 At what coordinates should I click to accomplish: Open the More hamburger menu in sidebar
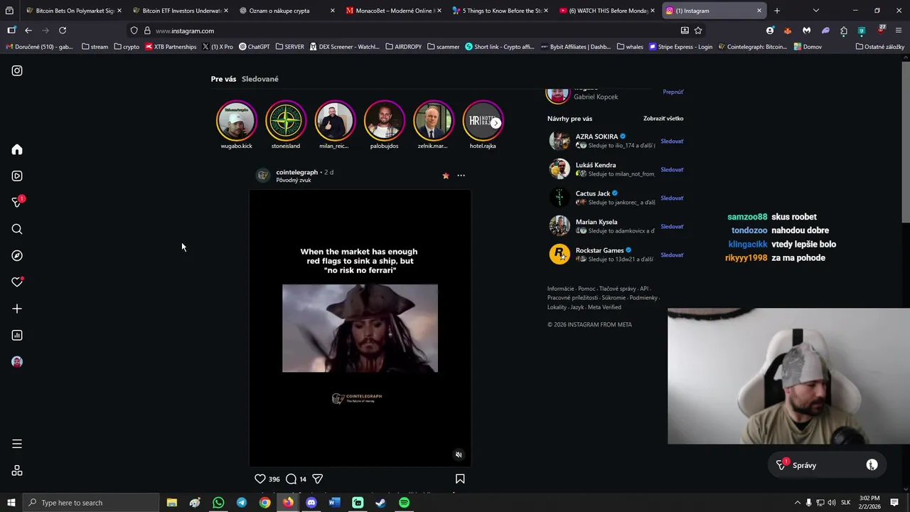pos(17,444)
